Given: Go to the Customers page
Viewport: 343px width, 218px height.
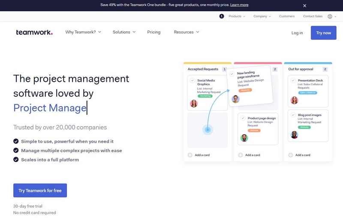Looking at the screenshot, I should coord(287,16).
